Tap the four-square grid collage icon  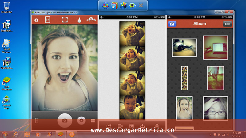tap(93, 121)
